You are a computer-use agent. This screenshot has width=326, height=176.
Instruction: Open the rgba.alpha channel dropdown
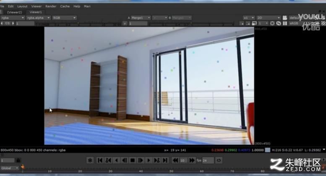(x=38, y=18)
